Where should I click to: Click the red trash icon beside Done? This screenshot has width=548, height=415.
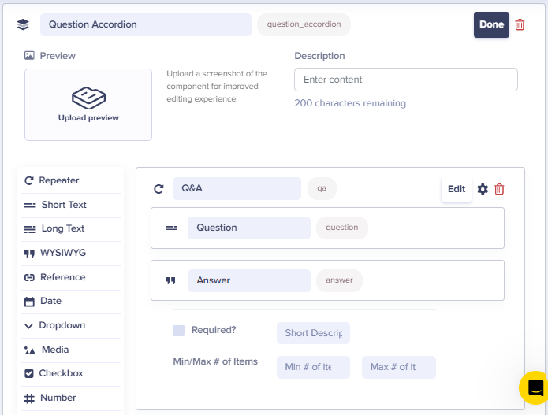520,24
